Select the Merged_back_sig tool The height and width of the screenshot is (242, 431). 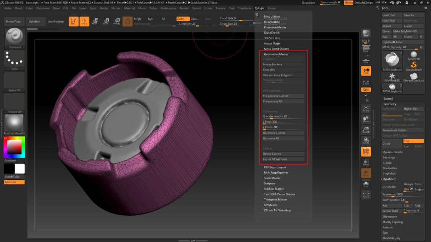413,77
